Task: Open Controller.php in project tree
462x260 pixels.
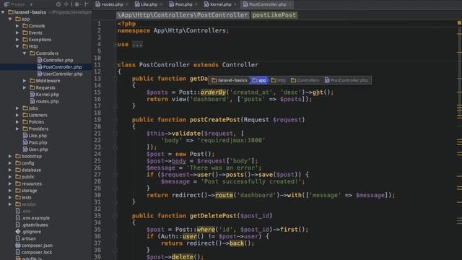Action: click(55, 60)
